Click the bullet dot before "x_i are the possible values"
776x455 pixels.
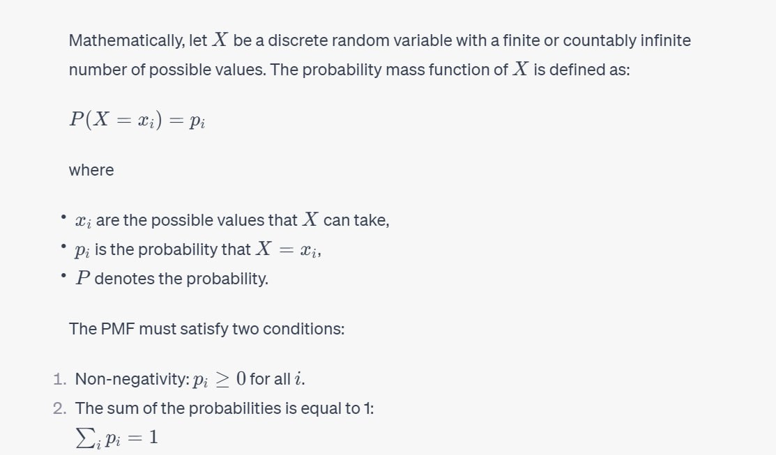63,219
